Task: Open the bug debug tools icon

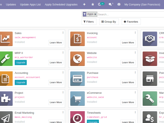Action: pyautogui.click(x=93, y=4)
